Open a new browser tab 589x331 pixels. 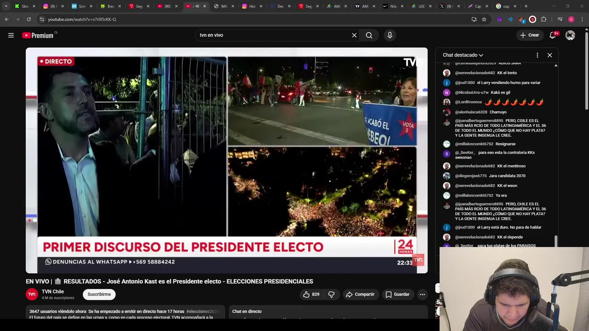pos(526,6)
